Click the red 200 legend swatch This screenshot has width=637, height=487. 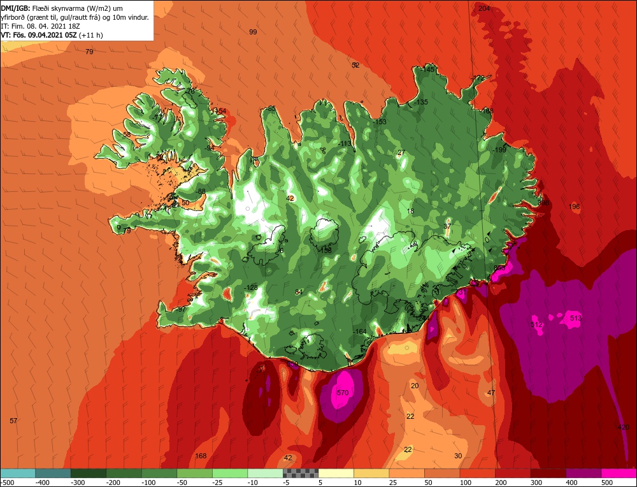(513, 473)
